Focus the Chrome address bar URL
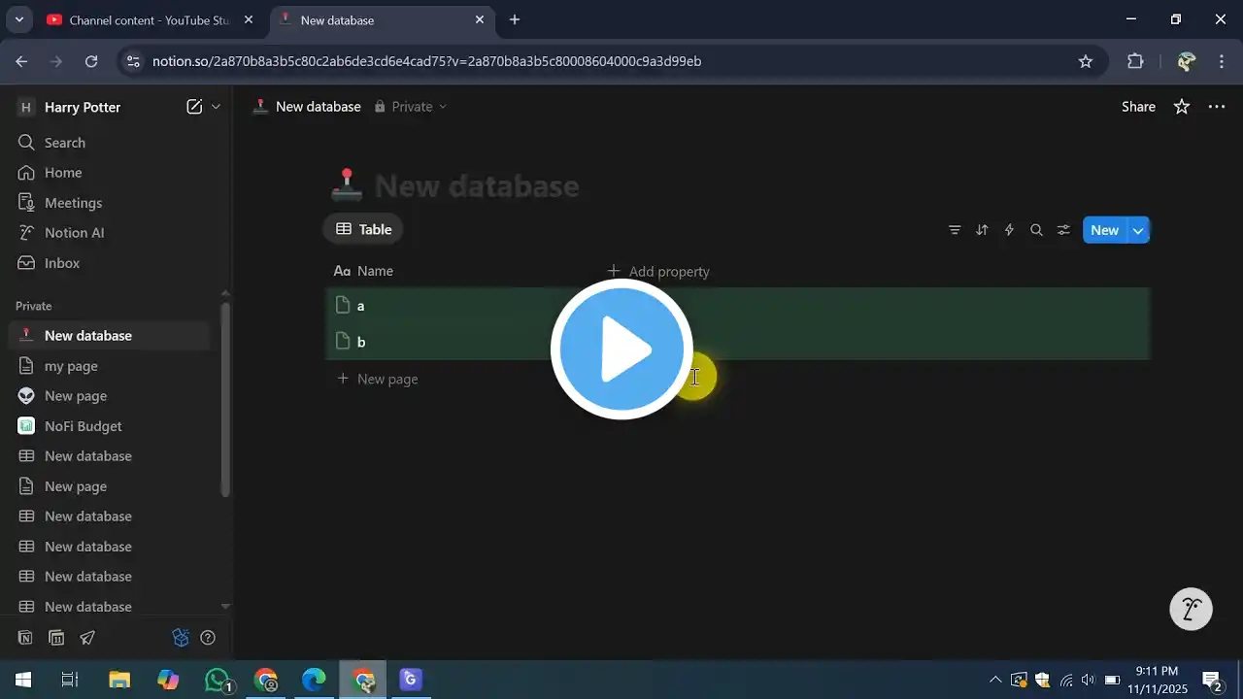Image resolution: width=1243 pixels, height=699 pixels. click(x=427, y=61)
